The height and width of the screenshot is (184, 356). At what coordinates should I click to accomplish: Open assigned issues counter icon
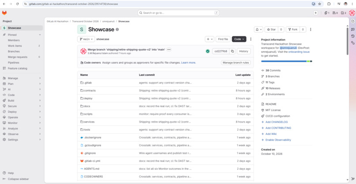click(327, 13)
